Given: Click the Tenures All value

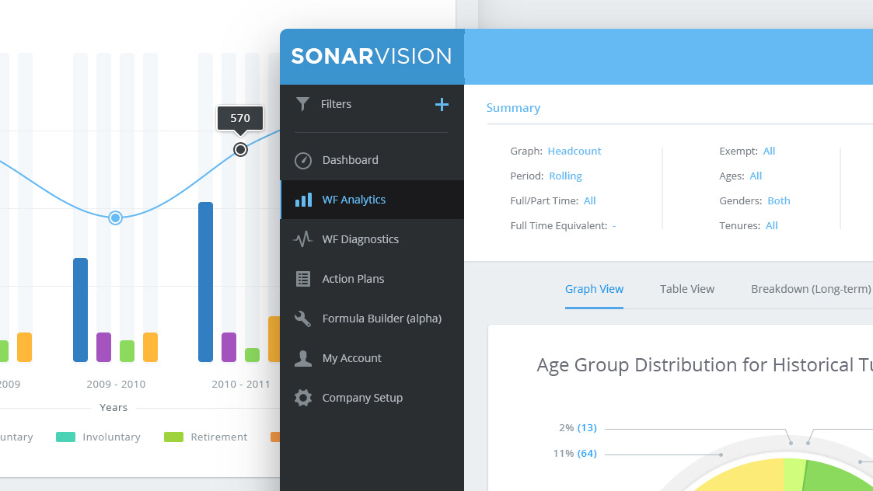Looking at the screenshot, I should pyautogui.click(x=771, y=226).
